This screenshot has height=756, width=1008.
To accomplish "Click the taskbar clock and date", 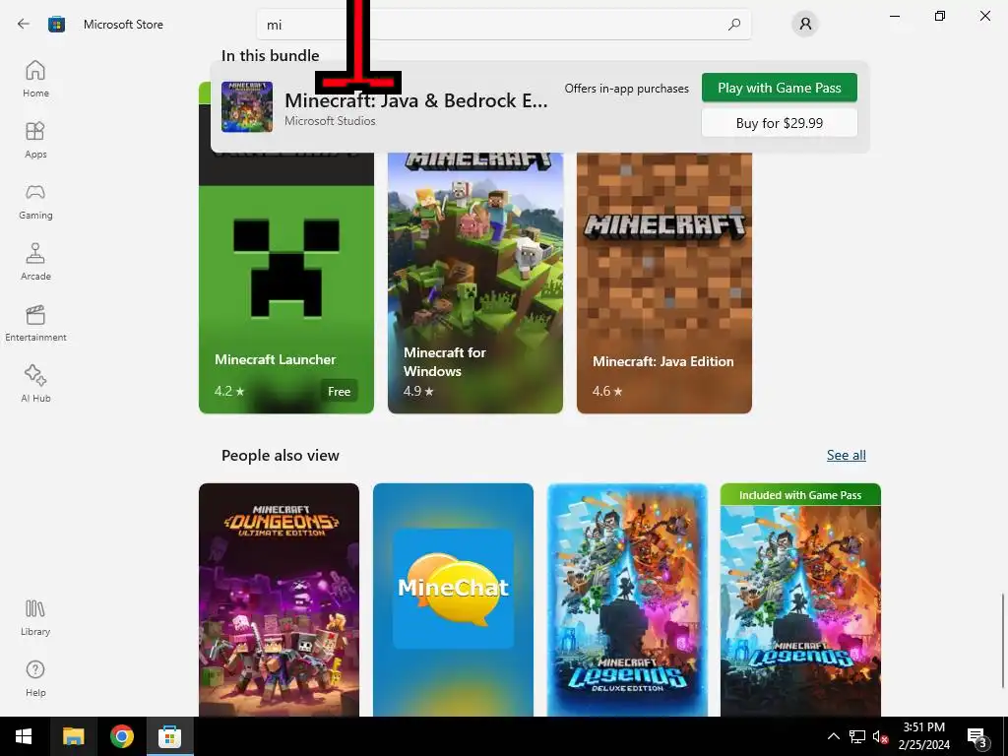I will pos(923,736).
